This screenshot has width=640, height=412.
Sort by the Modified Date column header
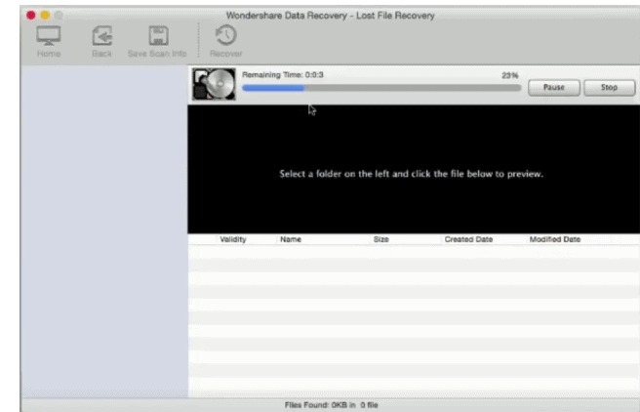555,239
